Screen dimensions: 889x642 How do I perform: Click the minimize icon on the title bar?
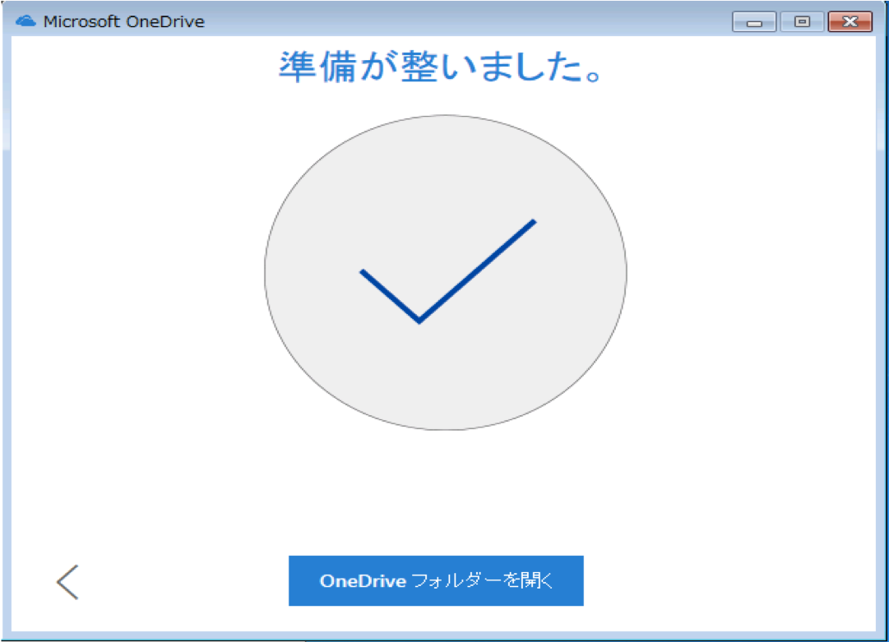(x=754, y=22)
